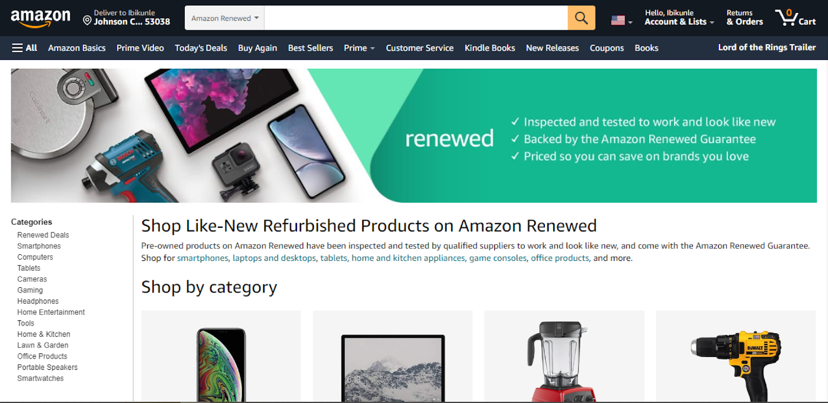Click the deliver-to location pin
Screen dimensions: 828x403
[x=87, y=21]
